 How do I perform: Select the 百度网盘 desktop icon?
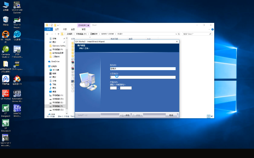coord(6,80)
